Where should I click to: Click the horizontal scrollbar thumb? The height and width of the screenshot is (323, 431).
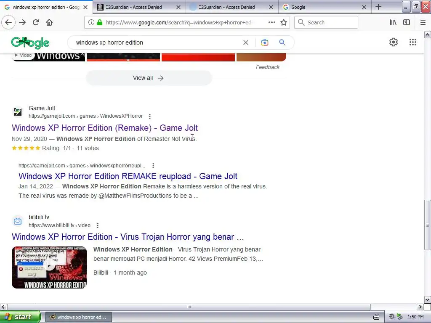189,307
